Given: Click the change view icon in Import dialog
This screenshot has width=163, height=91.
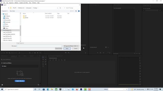Looking at the screenshot, I should click(x=71, y=11).
